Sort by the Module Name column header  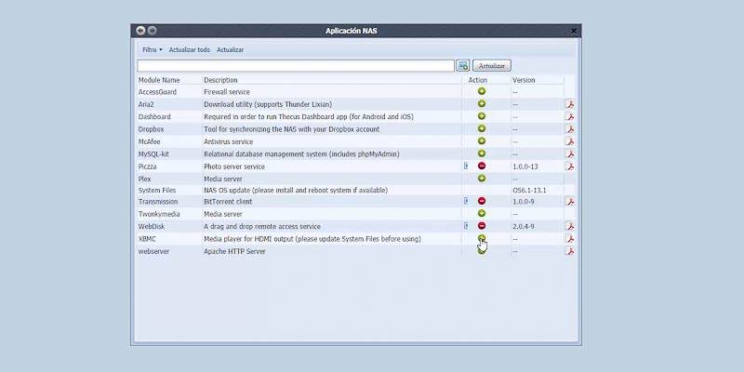[159, 80]
